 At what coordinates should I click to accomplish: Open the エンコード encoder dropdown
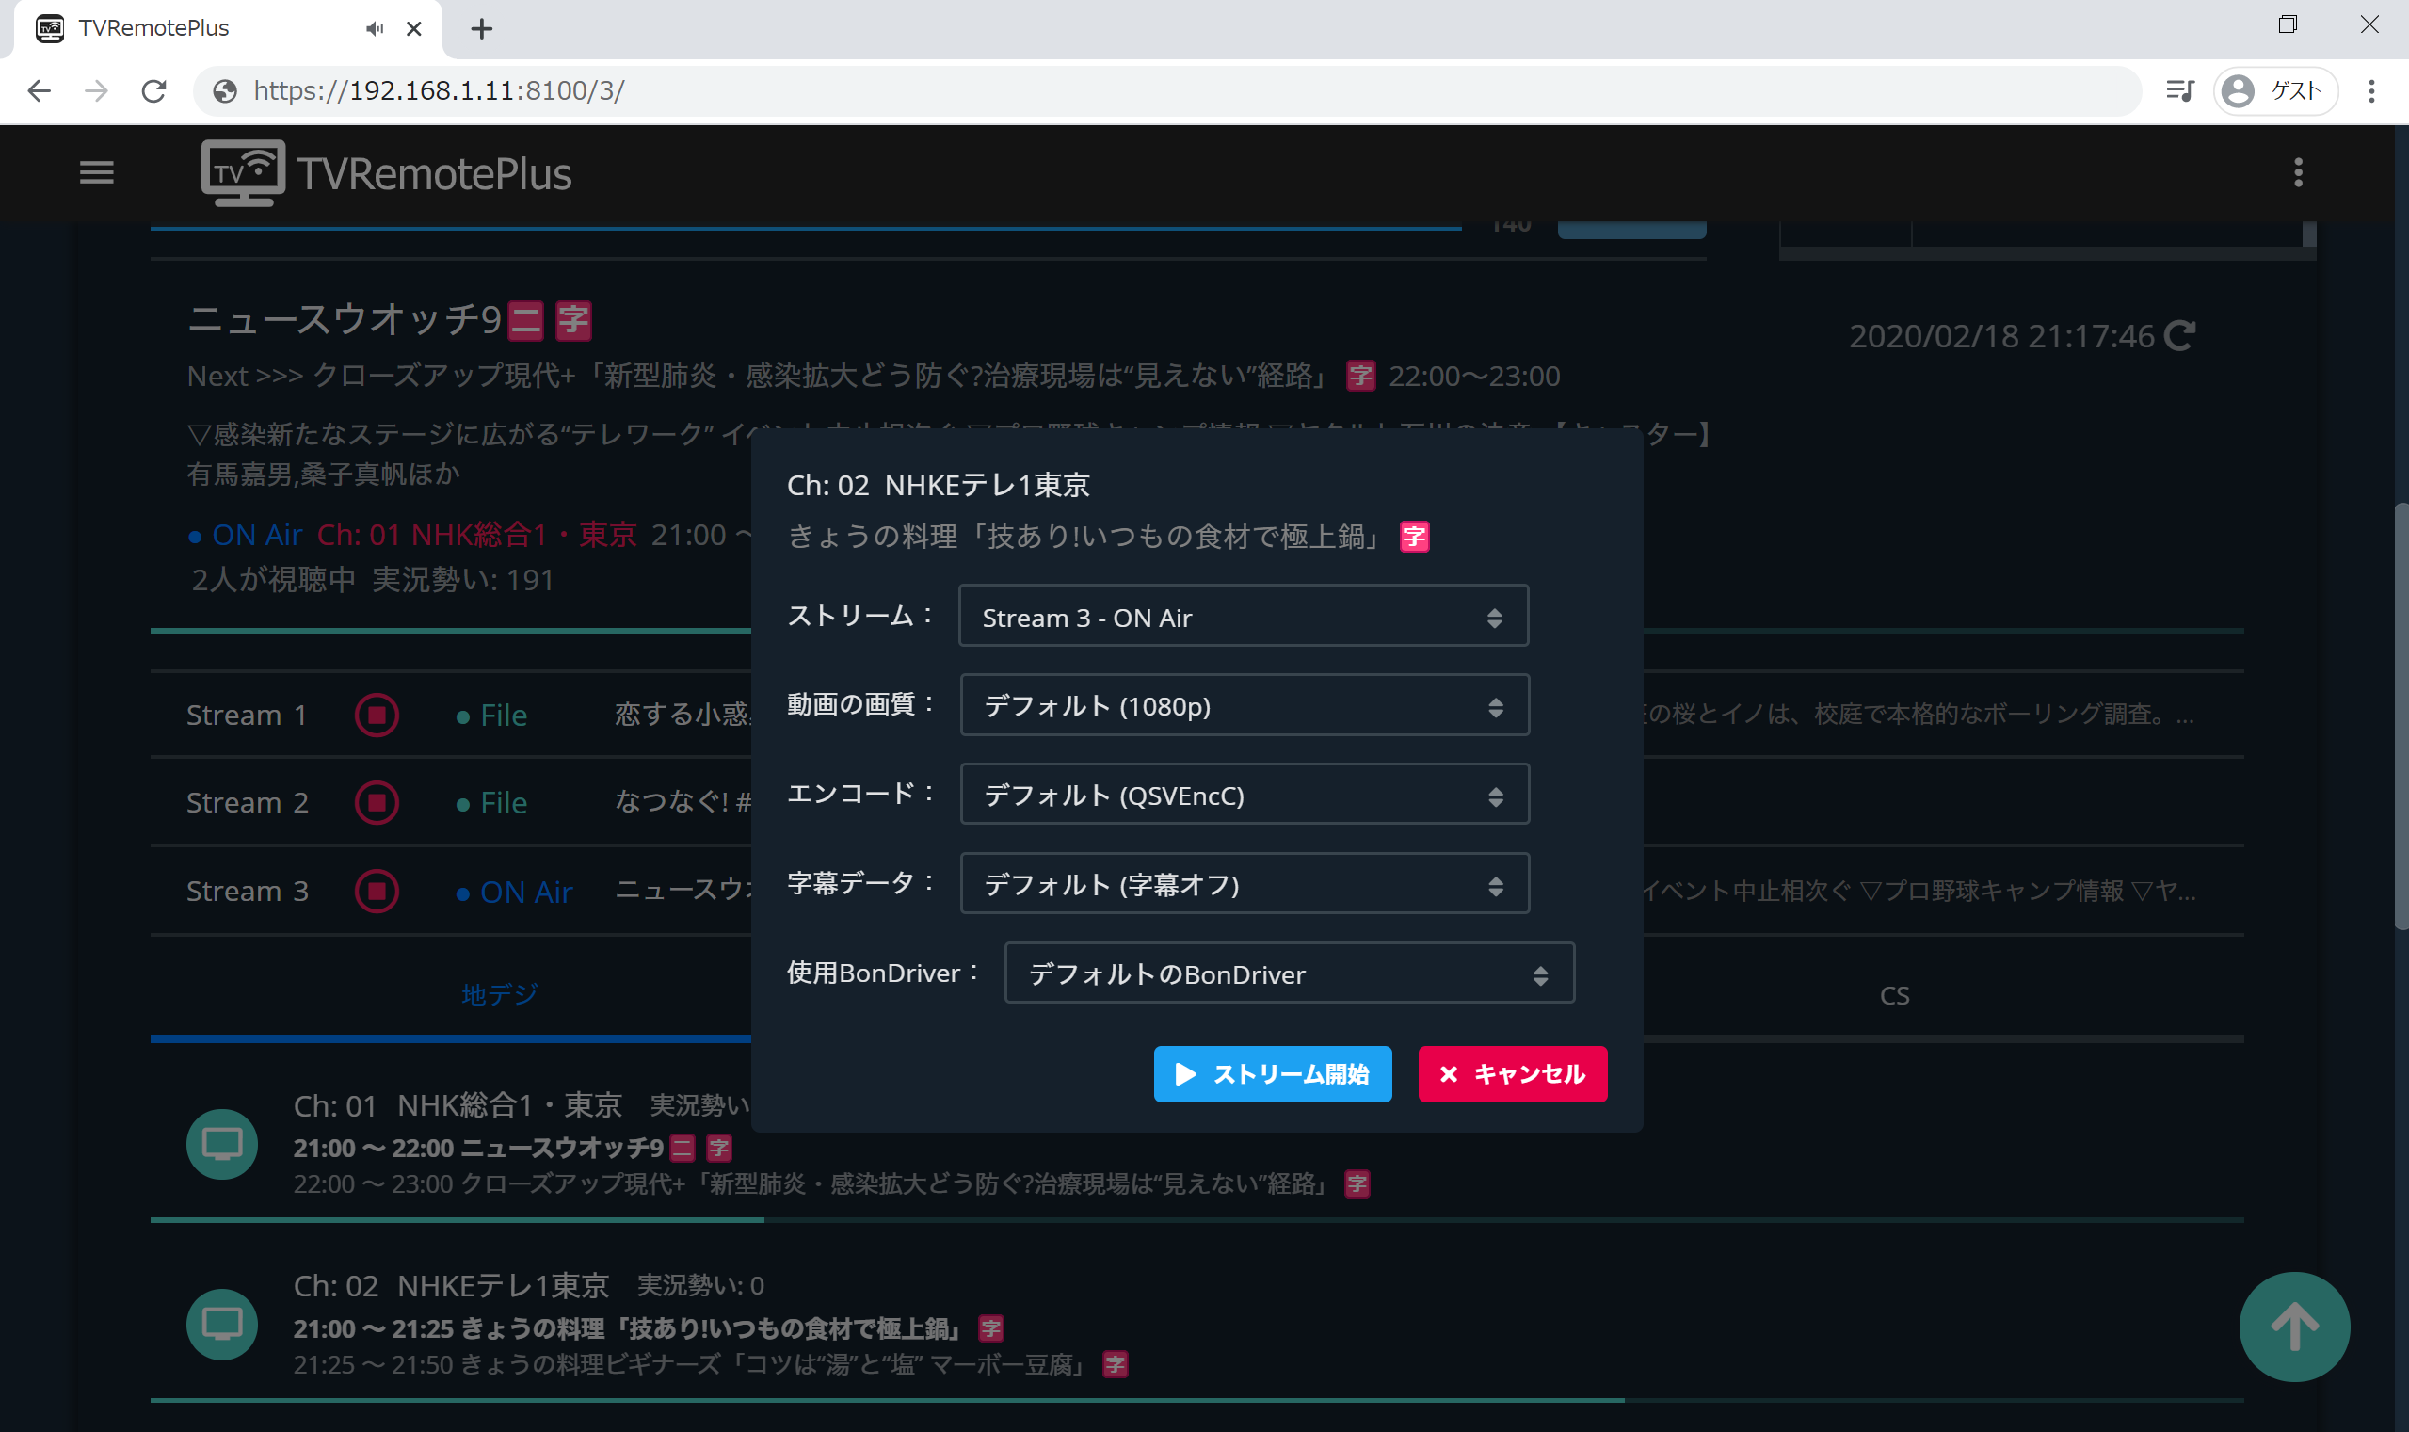pos(1244,796)
